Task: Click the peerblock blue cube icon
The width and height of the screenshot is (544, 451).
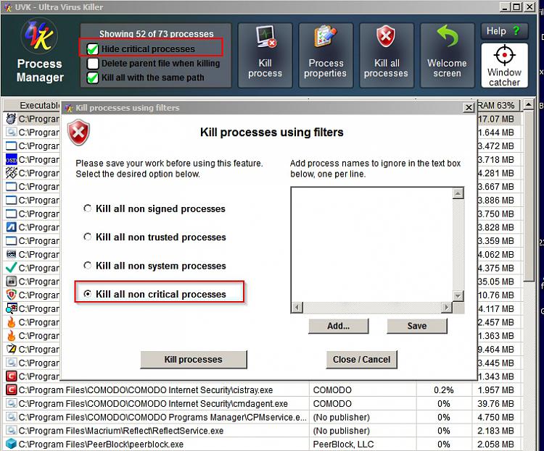Action: click(11, 444)
